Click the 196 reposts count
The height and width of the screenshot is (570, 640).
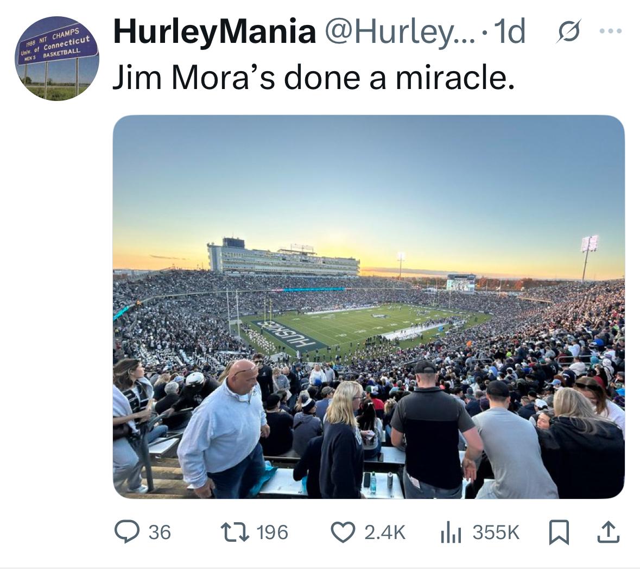click(x=272, y=531)
